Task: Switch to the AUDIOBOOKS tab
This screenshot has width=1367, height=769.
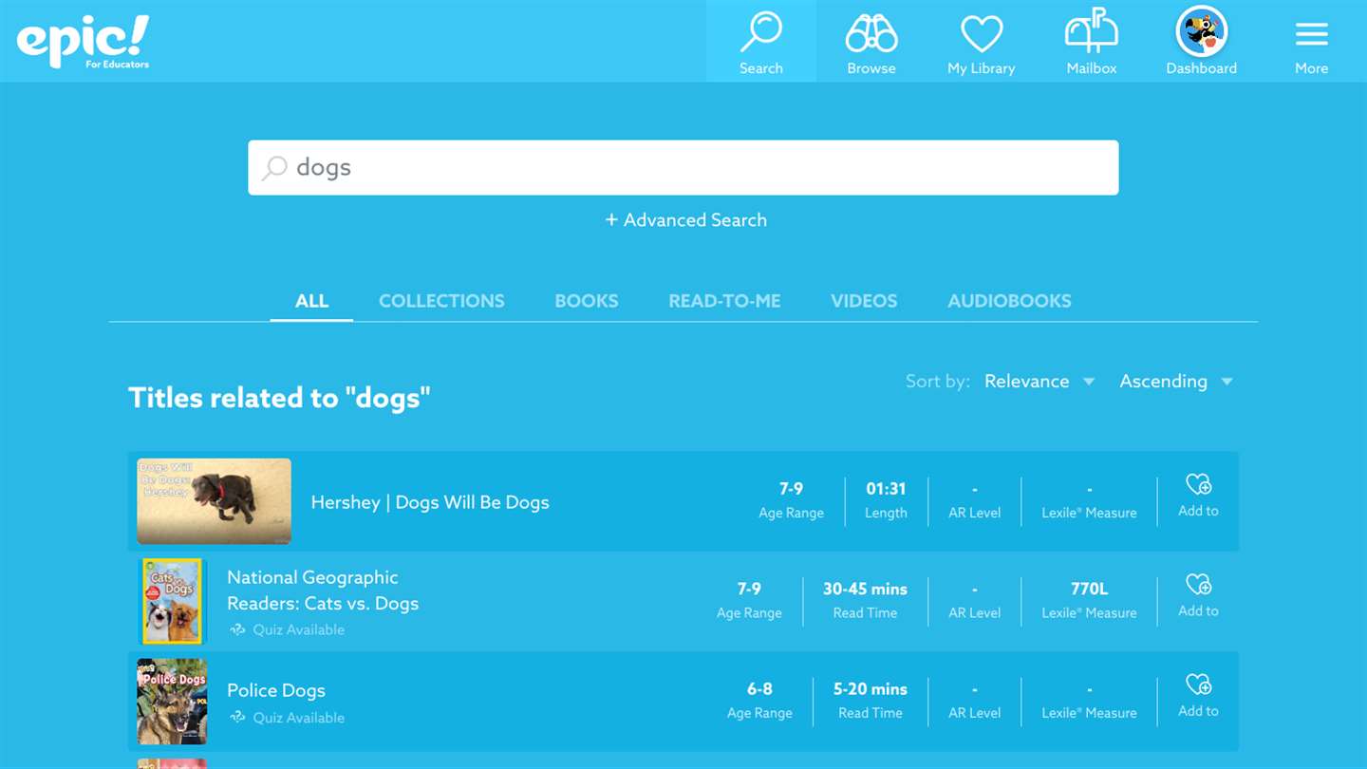Action: point(1009,301)
